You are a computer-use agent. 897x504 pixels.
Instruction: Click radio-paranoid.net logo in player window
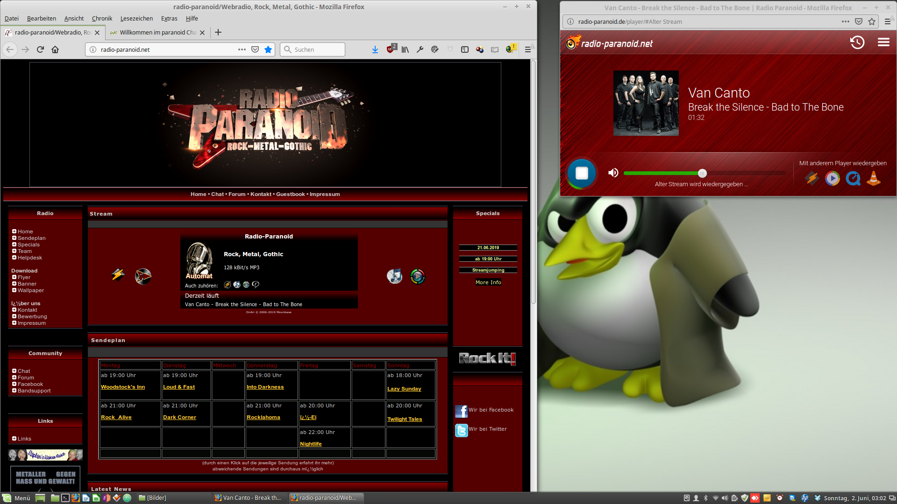click(x=609, y=43)
